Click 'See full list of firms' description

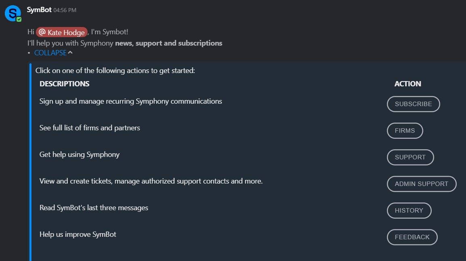coord(90,128)
